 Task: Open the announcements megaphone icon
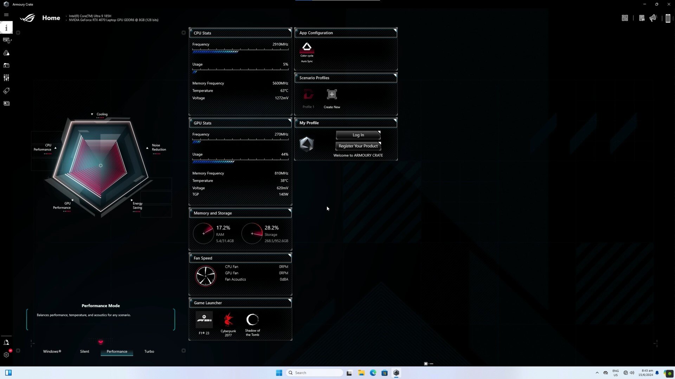click(x=653, y=18)
